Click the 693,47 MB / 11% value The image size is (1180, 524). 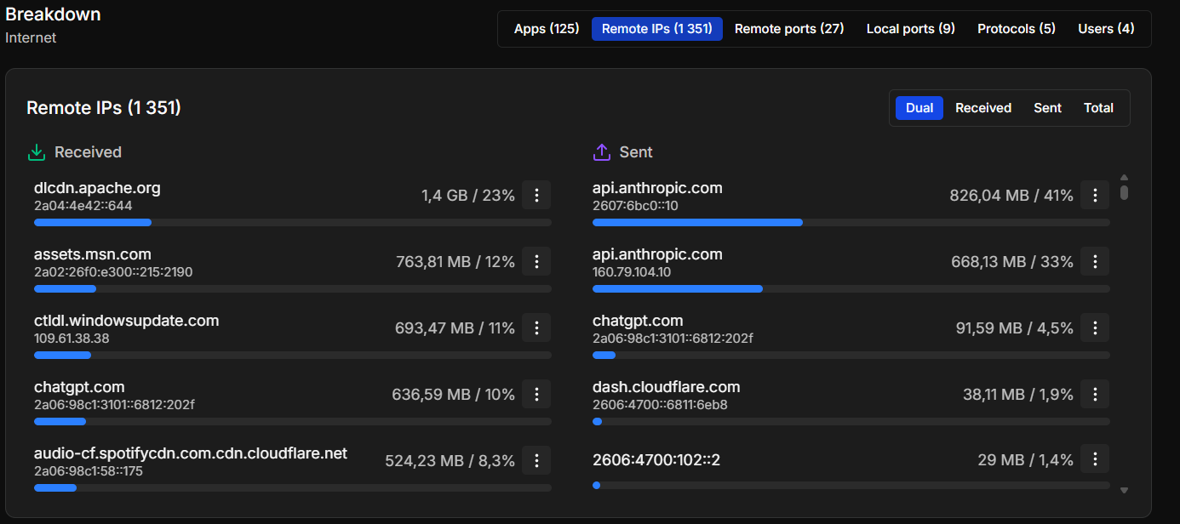[x=455, y=328]
